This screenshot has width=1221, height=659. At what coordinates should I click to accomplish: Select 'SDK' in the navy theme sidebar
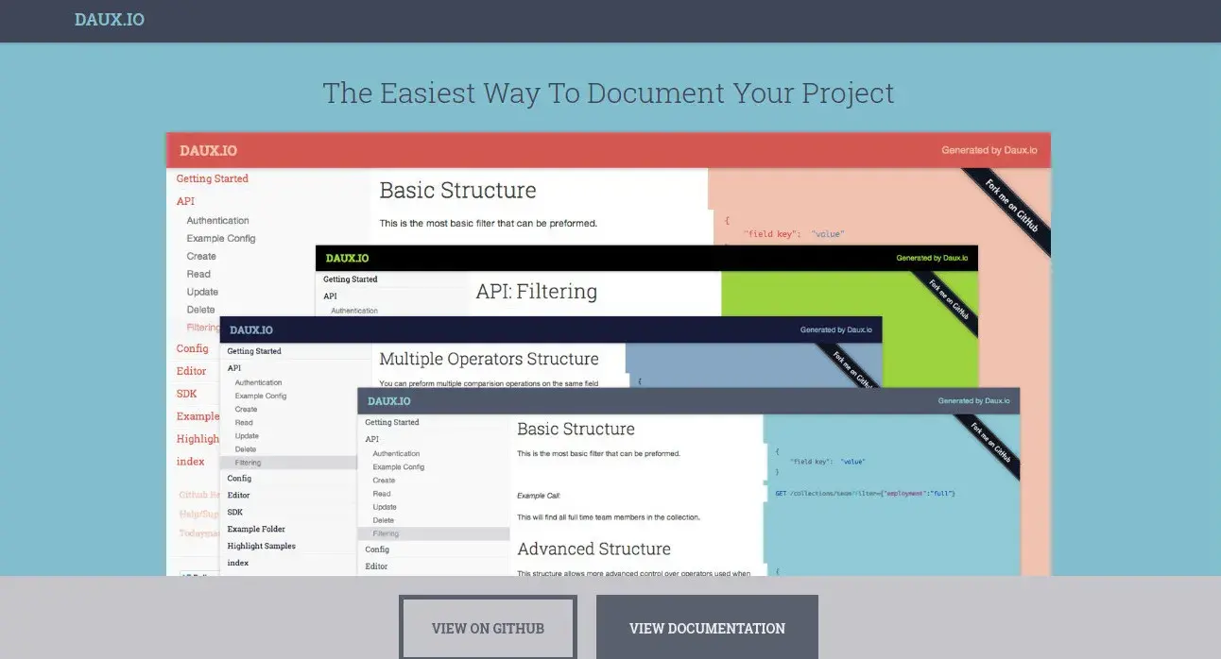point(235,512)
